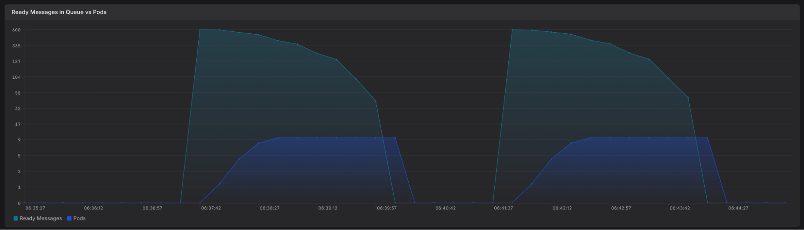
Task: Toggle the Pods legend entry
Action: click(x=76, y=218)
